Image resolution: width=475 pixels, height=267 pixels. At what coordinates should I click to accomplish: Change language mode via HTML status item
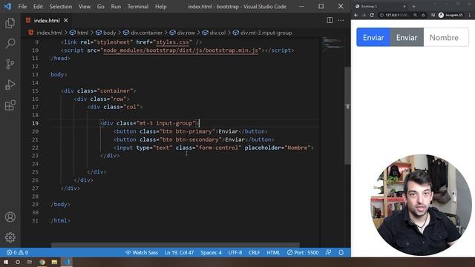tap(273, 252)
